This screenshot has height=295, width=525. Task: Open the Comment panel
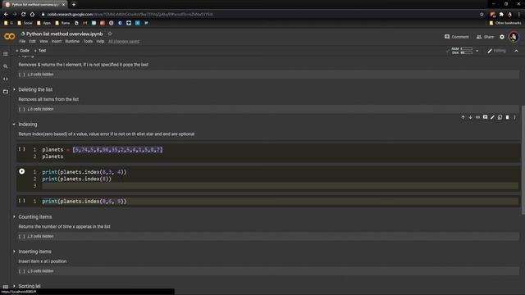coord(457,37)
